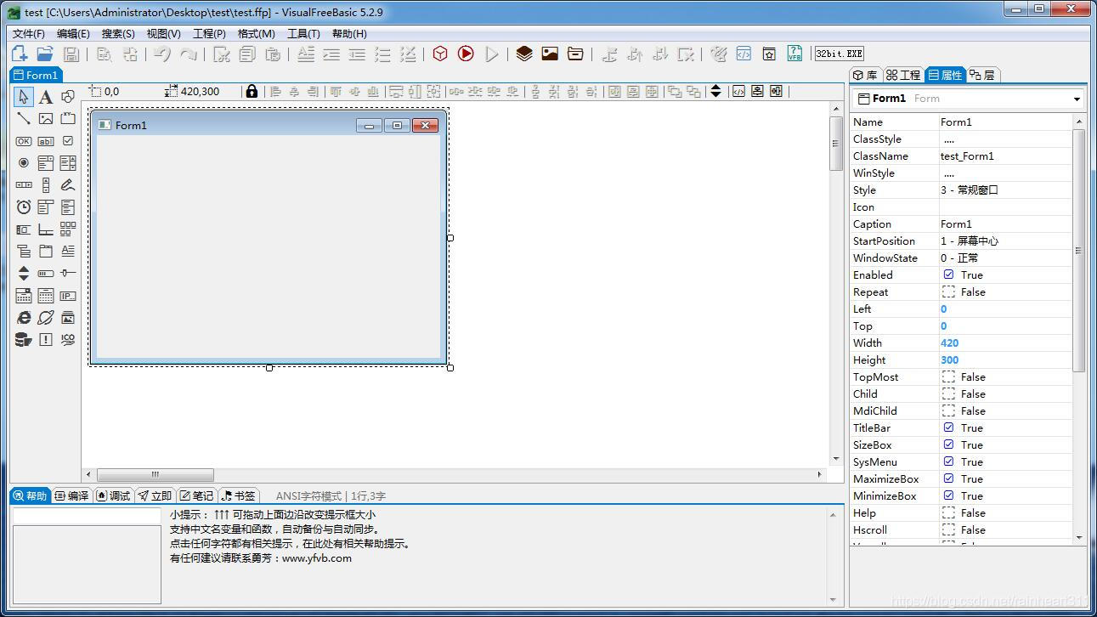Screen dimensions: 1097x617
Task: Enable the TopMost property for Form1
Action: (x=948, y=376)
